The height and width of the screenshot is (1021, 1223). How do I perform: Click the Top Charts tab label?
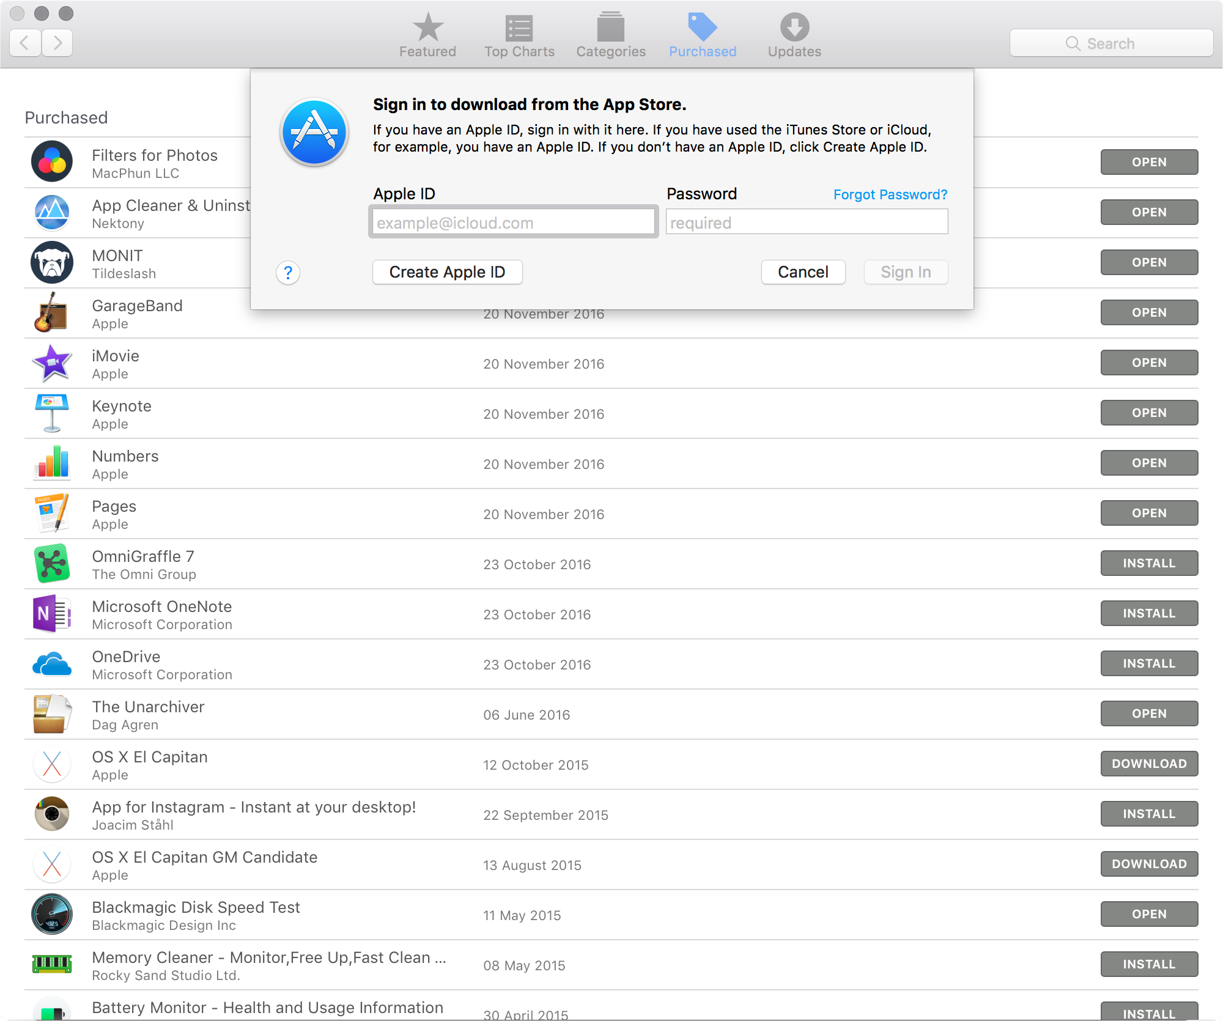(x=519, y=51)
